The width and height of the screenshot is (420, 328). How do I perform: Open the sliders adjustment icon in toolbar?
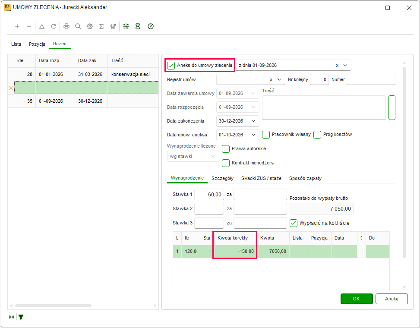click(x=113, y=26)
